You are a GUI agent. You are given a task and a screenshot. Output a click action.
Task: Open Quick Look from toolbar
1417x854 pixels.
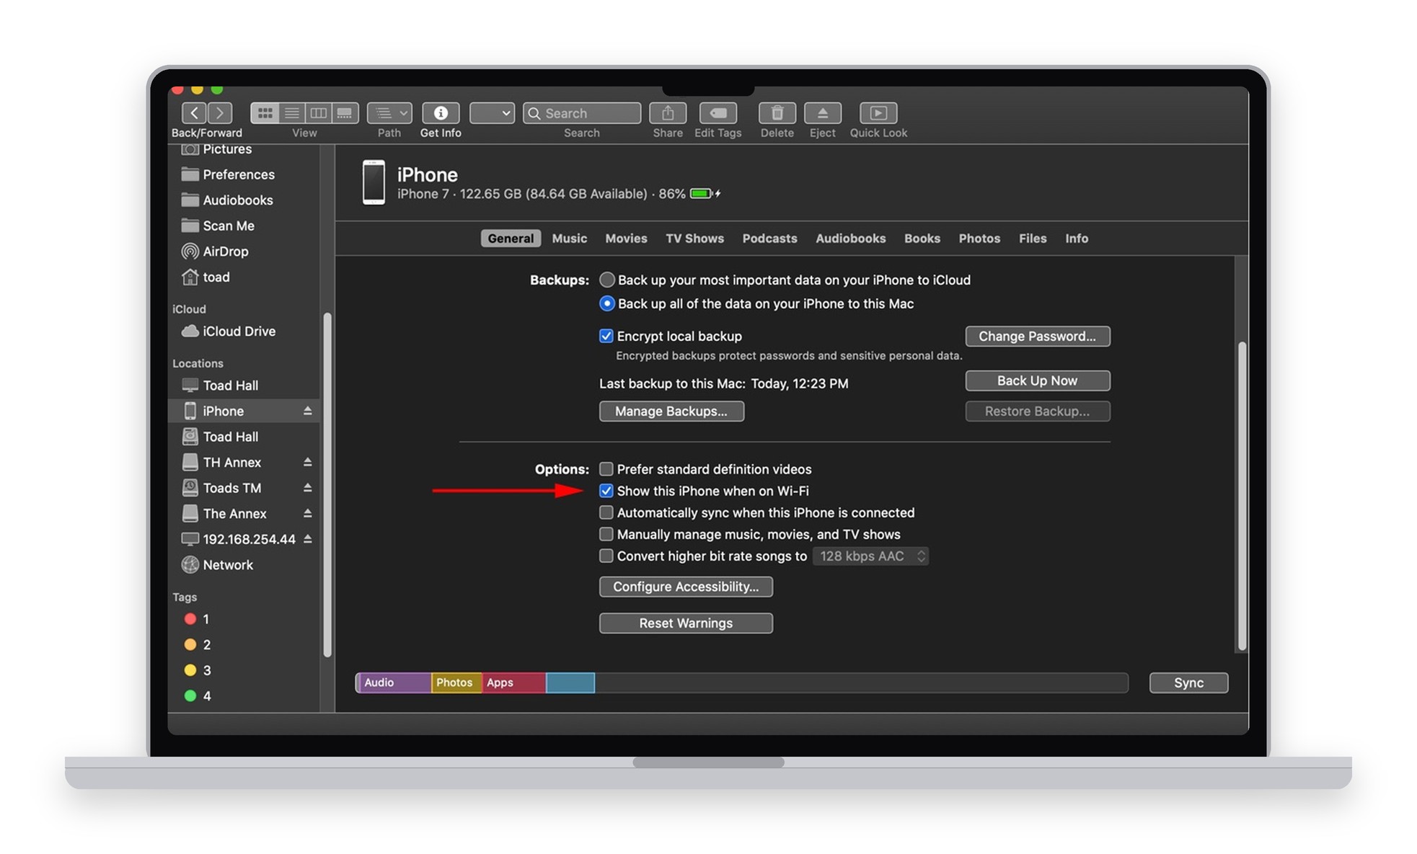(x=878, y=113)
